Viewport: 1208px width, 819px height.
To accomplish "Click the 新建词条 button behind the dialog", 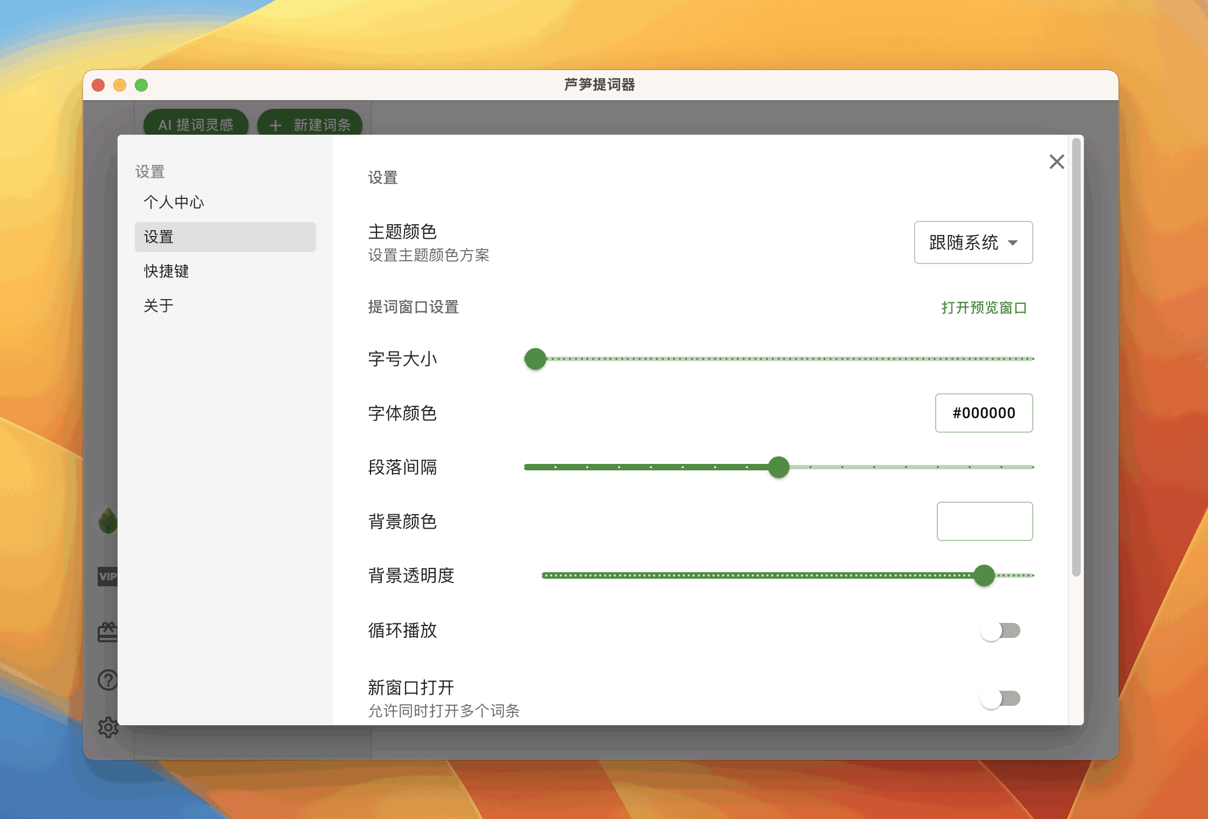I will 310,124.
